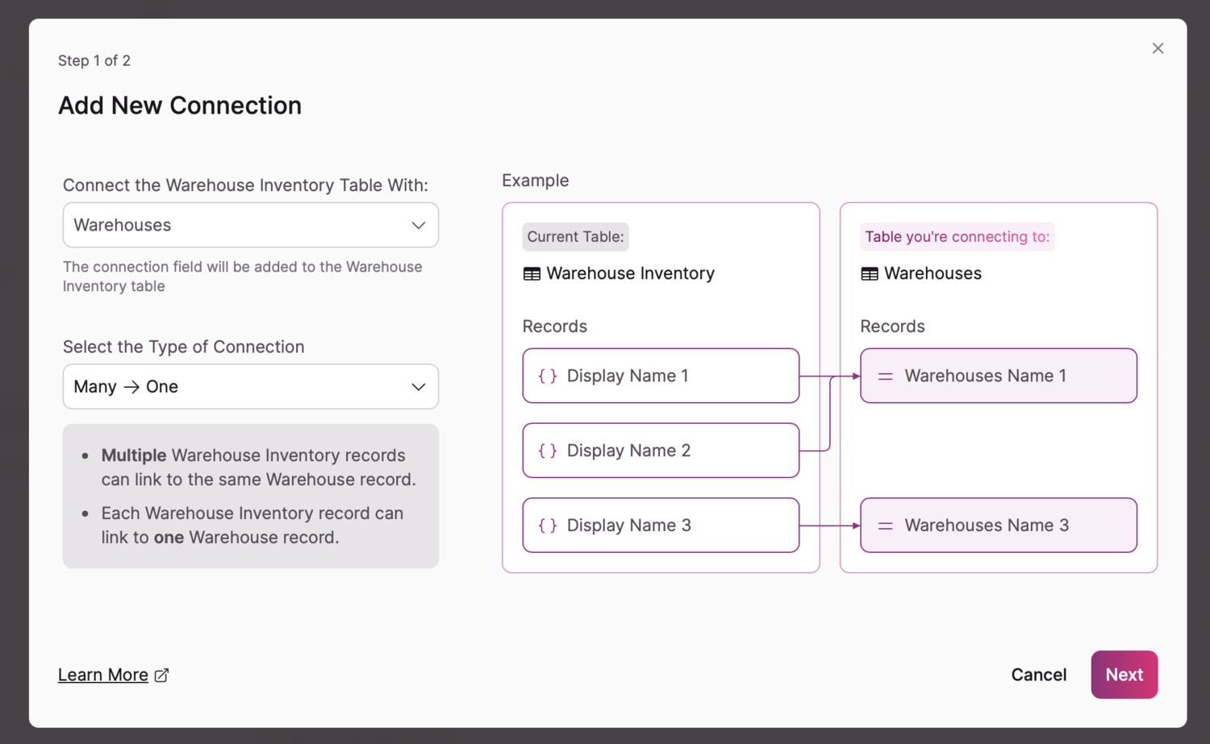Viewport: 1210px width, 744px height.
Task: Click the Current Table label badge
Action: [575, 237]
